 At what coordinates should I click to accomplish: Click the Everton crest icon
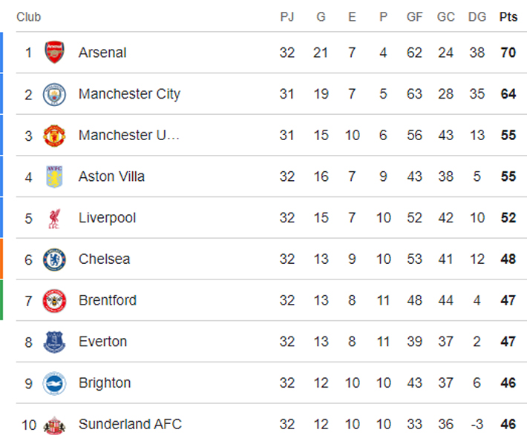coord(54,342)
